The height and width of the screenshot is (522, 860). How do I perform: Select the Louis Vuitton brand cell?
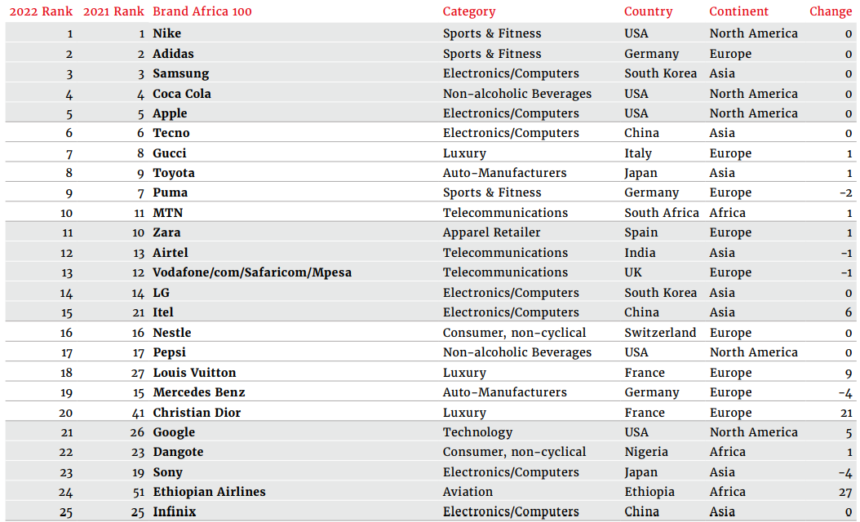(x=195, y=373)
